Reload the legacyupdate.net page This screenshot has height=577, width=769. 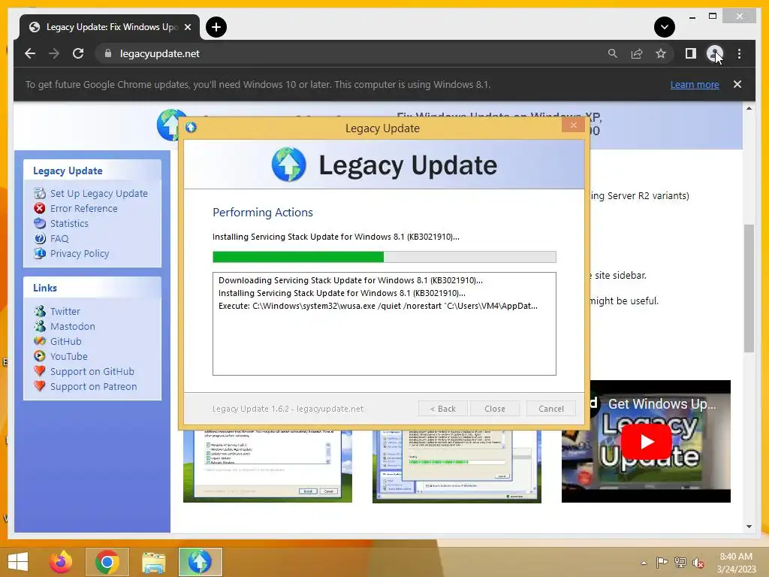point(78,53)
